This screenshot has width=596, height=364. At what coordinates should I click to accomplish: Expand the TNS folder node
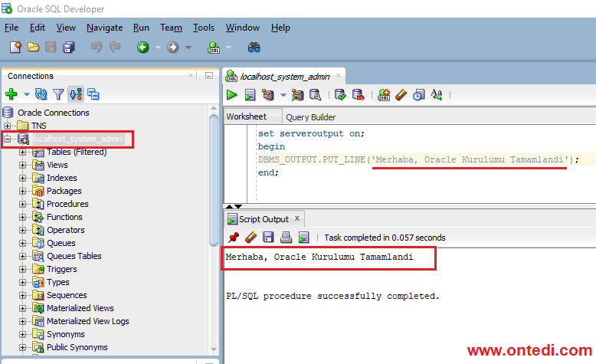point(7,126)
